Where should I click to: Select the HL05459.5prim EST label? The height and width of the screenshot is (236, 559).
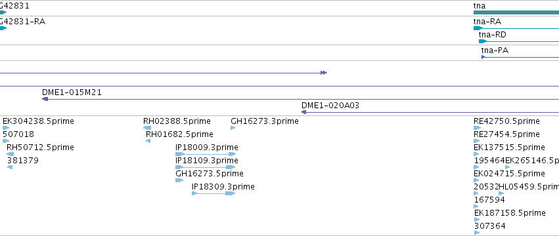529,187
